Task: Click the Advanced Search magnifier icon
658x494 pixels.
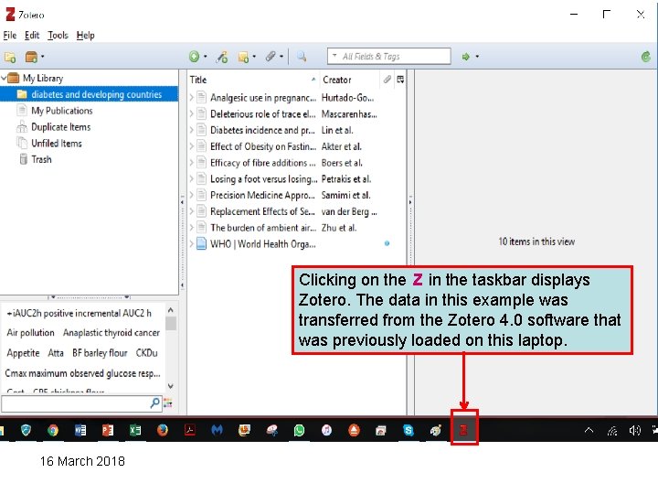Action: tap(302, 57)
